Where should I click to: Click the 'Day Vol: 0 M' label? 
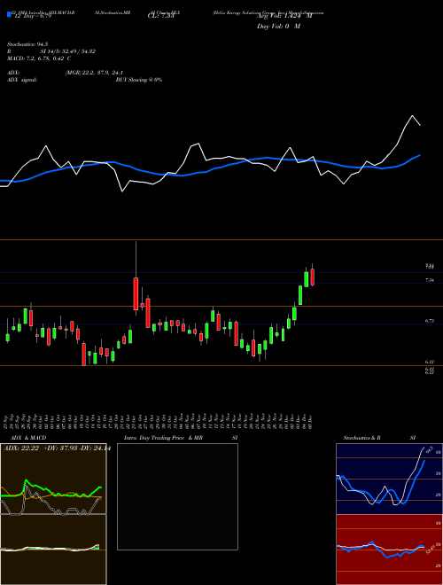coord(278,27)
